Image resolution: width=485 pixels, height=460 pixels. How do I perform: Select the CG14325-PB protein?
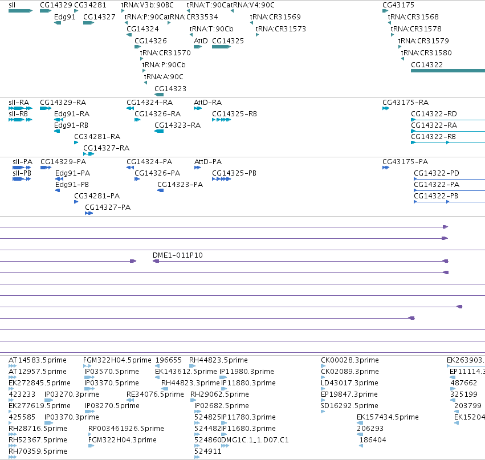[x=222, y=179]
